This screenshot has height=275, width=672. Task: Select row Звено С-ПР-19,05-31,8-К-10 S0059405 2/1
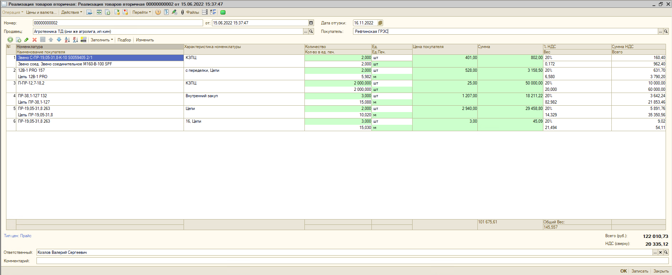100,58
